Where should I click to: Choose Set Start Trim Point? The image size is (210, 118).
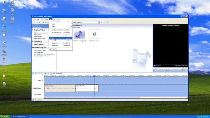coord(61,30)
